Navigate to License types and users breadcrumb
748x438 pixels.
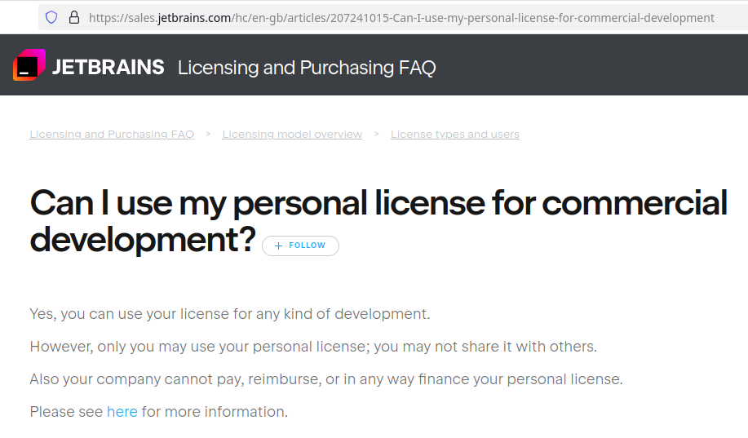(x=454, y=134)
